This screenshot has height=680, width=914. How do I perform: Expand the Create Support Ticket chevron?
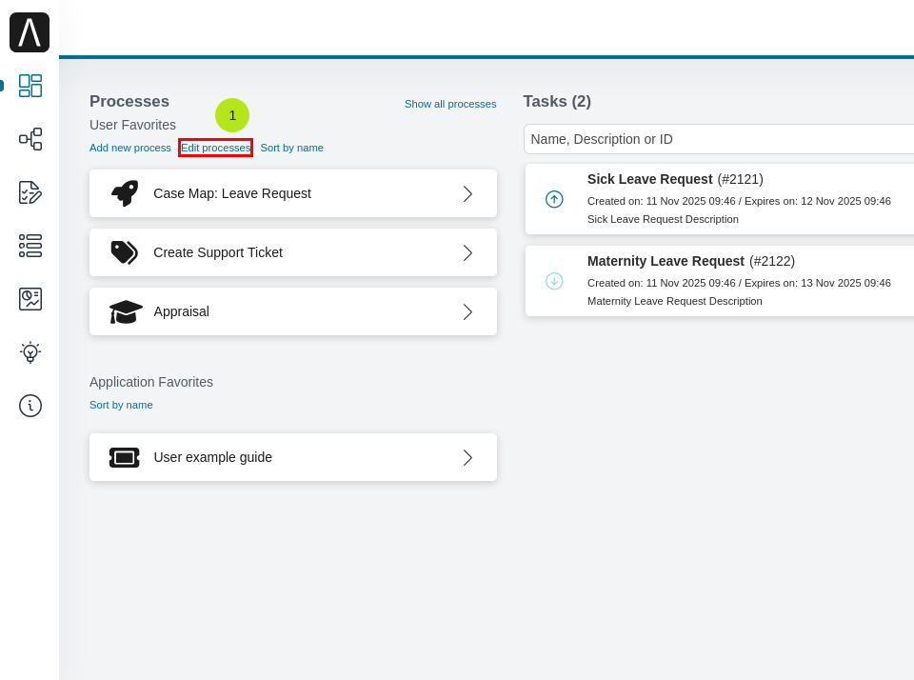[467, 251]
